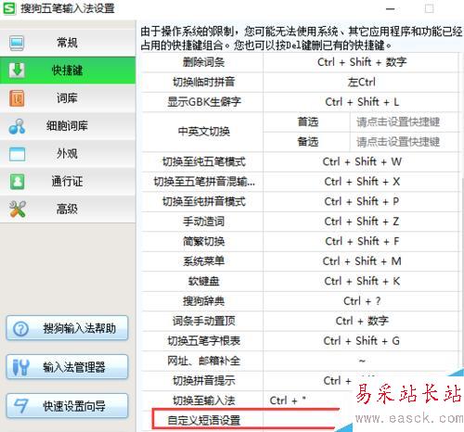This screenshot has width=464, height=432.
Task: Click the 快捷键 green download icon
Action: 17,70
